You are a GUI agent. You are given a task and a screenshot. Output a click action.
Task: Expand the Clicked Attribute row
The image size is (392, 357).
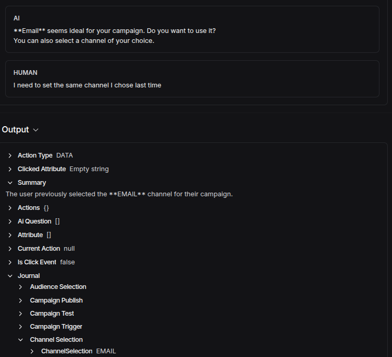[10, 169]
